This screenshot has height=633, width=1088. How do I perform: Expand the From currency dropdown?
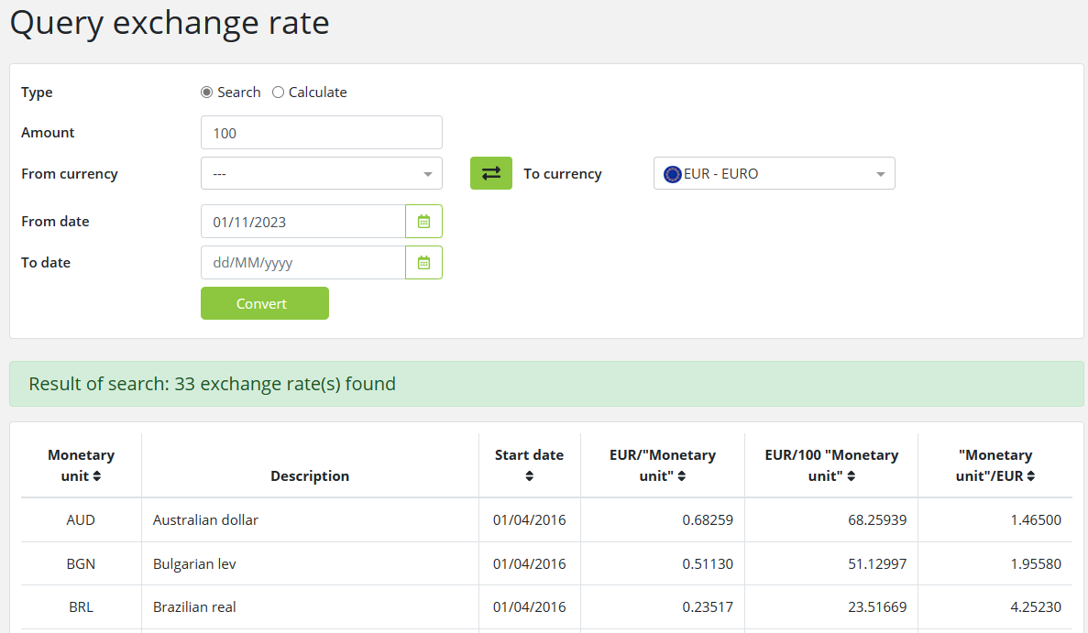(321, 173)
